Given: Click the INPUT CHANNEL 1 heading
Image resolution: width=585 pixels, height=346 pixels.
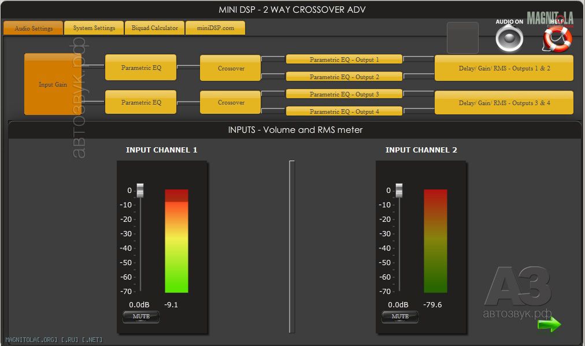Looking at the screenshot, I should click(161, 150).
